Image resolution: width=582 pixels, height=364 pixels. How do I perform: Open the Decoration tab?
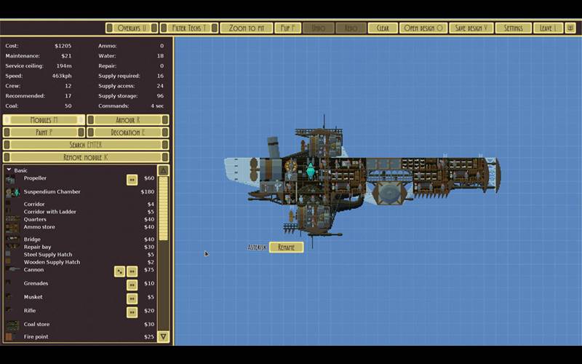pyautogui.click(x=127, y=132)
